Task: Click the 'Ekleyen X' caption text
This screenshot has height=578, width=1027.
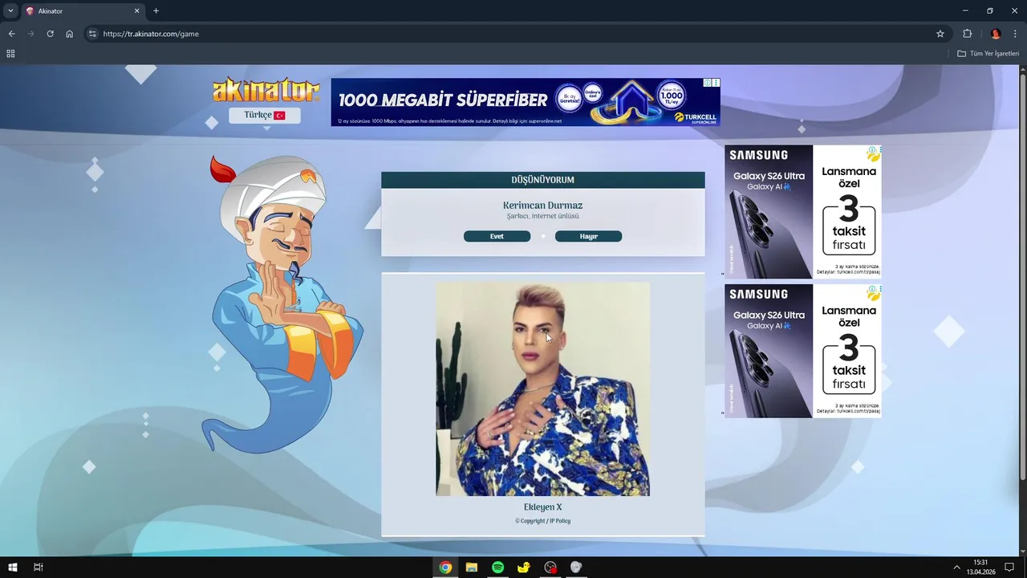Action: click(x=543, y=507)
